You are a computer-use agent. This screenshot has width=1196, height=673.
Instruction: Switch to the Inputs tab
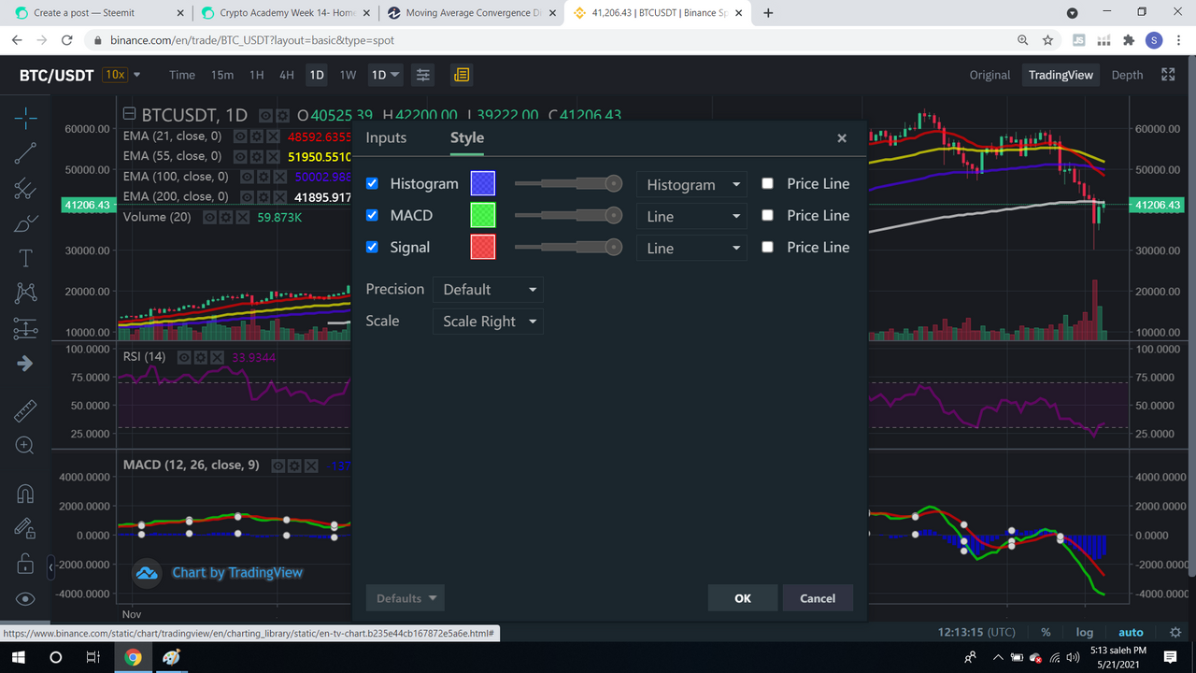[x=386, y=137]
